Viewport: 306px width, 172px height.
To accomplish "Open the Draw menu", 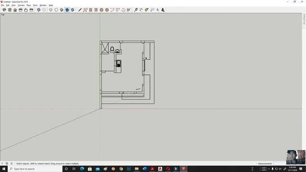I will click(29, 5).
